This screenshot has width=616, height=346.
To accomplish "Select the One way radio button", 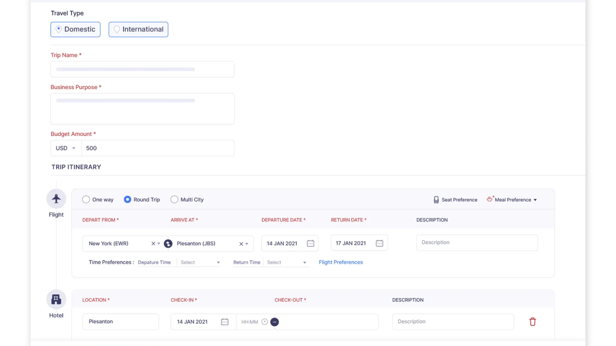I will 86,199.
